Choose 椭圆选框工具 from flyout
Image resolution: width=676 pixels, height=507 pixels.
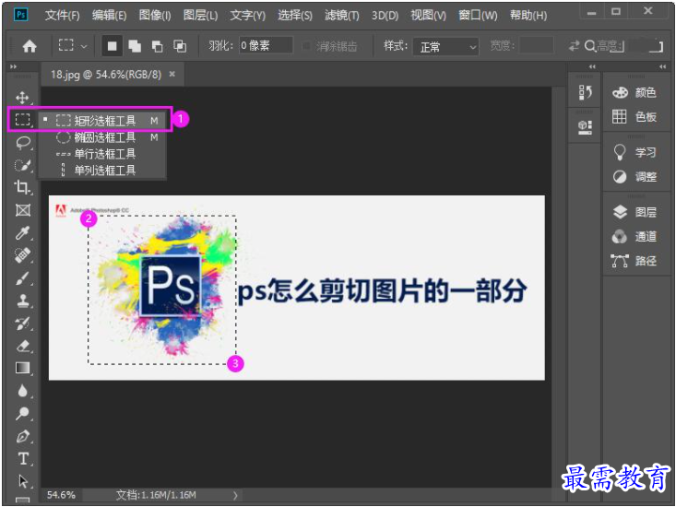click(x=102, y=137)
